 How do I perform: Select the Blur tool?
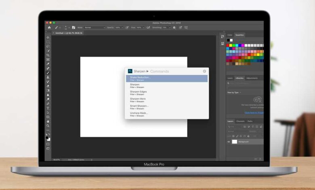48,95
